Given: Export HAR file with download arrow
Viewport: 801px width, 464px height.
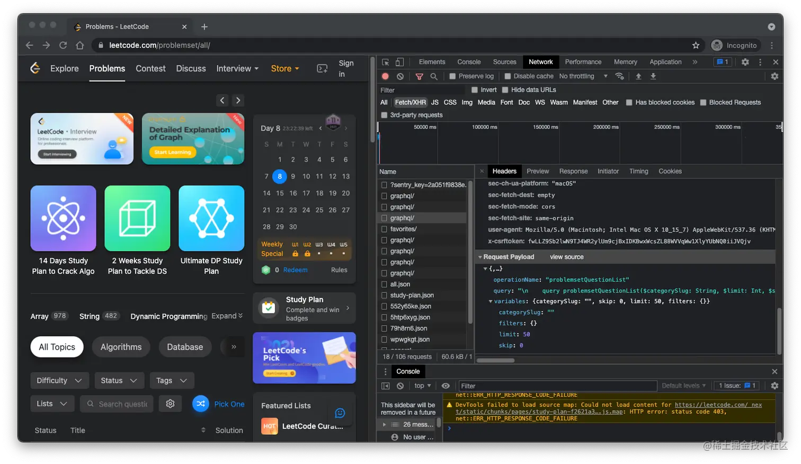Looking at the screenshot, I should click(653, 76).
